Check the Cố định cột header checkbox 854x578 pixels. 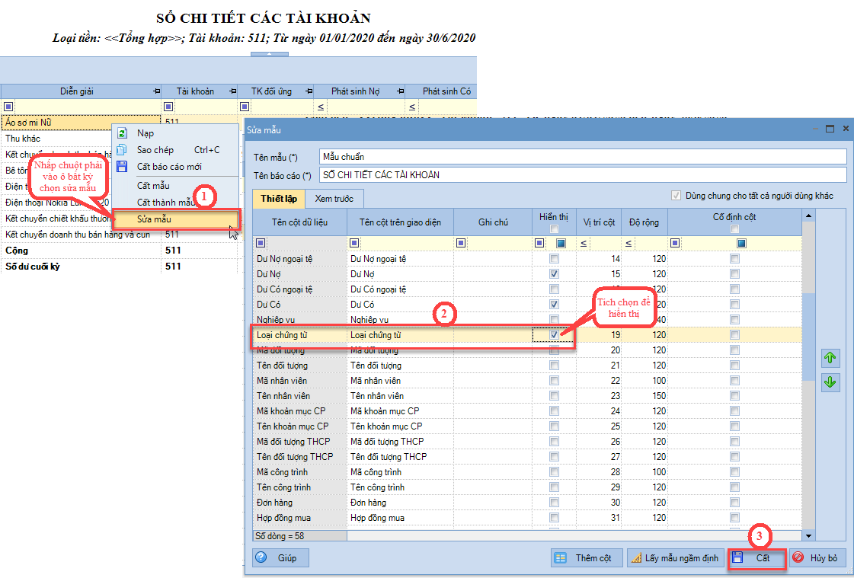734,228
